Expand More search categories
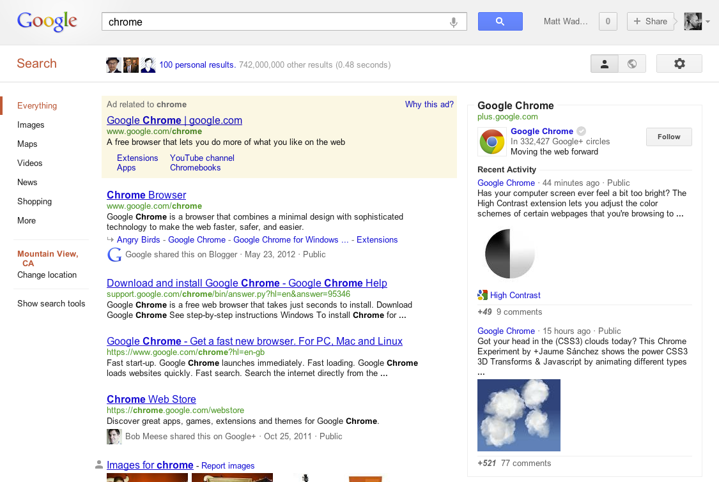The height and width of the screenshot is (482, 719). [26, 221]
